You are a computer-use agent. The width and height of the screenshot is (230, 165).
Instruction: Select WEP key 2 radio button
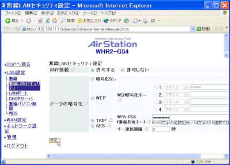tap(155, 95)
